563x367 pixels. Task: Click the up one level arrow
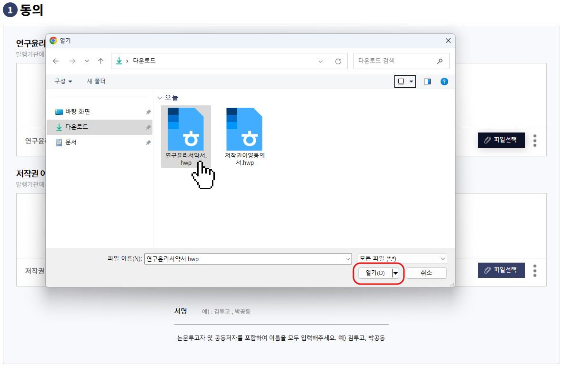[x=101, y=61]
